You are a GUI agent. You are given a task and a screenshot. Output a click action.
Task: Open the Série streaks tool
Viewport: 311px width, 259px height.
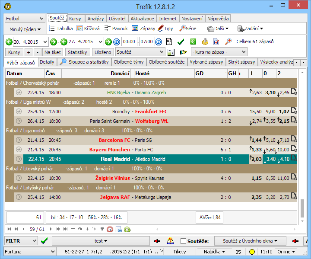coord(187,29)
